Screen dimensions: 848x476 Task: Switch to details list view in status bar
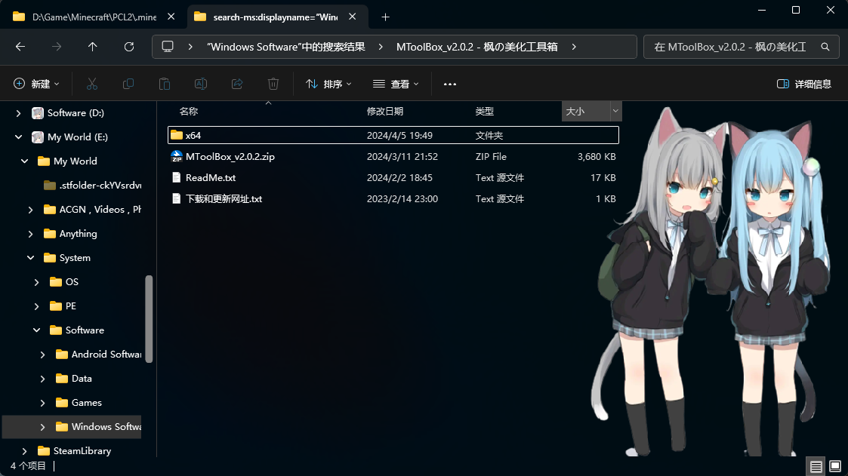816,466
